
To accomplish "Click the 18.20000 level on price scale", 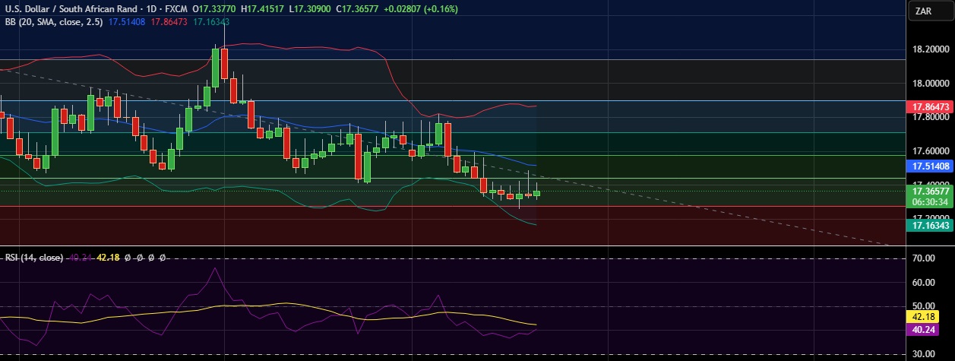I will click(930, 49).
